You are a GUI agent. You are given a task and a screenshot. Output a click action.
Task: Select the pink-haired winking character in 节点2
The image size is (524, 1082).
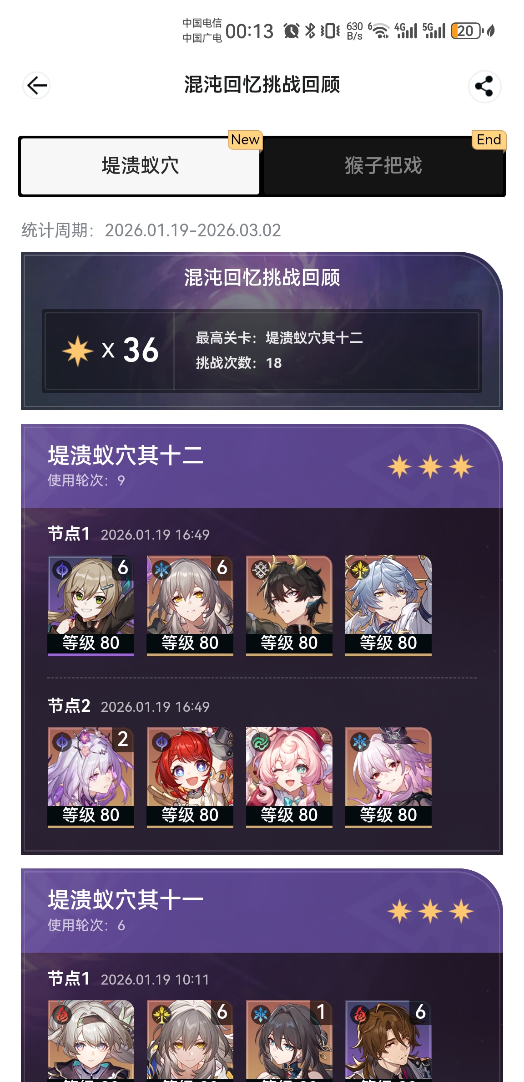pyautogui.click(x=289, y=777)
